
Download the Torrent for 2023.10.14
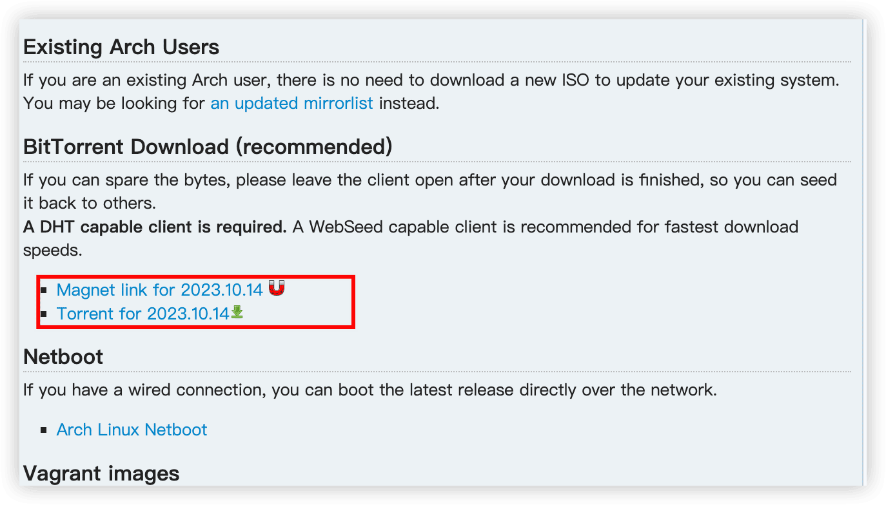143,314
